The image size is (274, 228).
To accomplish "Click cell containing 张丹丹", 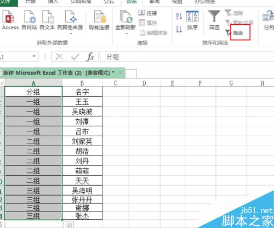I will click(x=82, y=199).
